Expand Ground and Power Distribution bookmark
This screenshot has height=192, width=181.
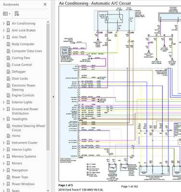pos(4,109)
